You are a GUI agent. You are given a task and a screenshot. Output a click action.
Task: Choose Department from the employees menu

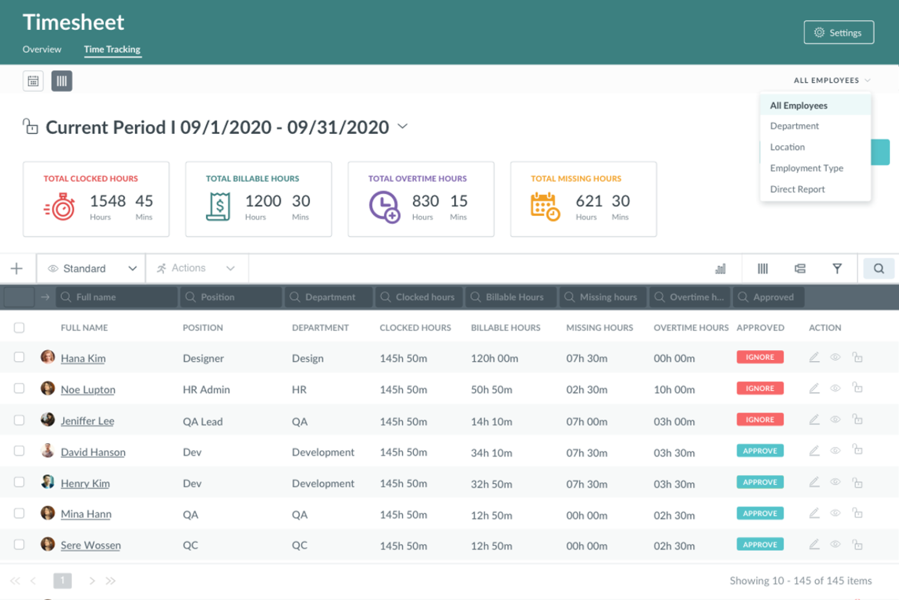point(794,126)
